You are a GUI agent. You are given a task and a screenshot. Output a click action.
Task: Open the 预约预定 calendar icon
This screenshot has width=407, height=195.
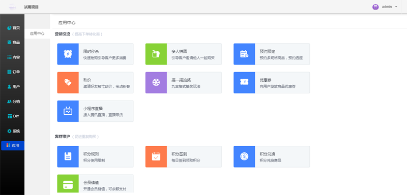click(x=244, y=54)
